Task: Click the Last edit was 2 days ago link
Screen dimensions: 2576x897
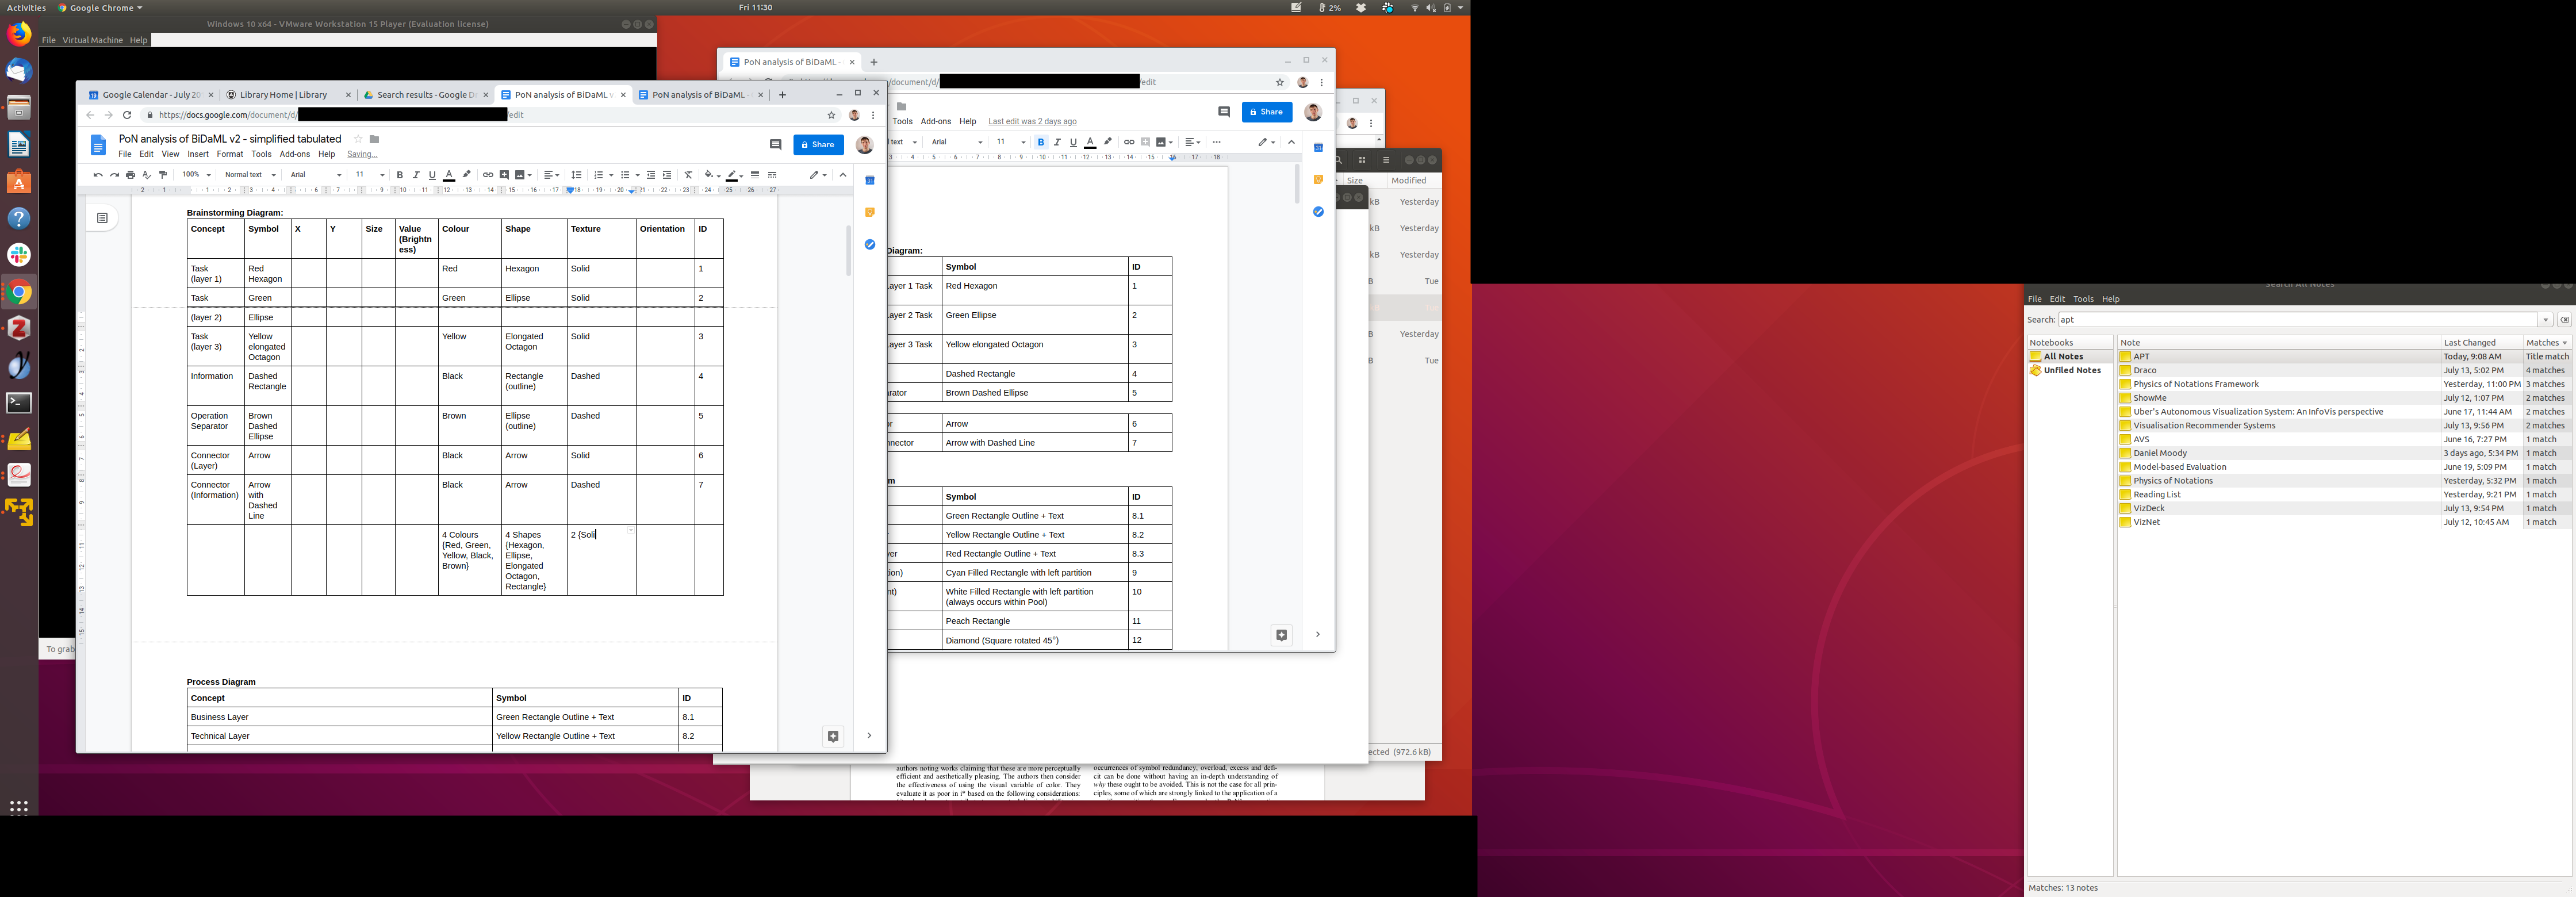Action: 1032,121
